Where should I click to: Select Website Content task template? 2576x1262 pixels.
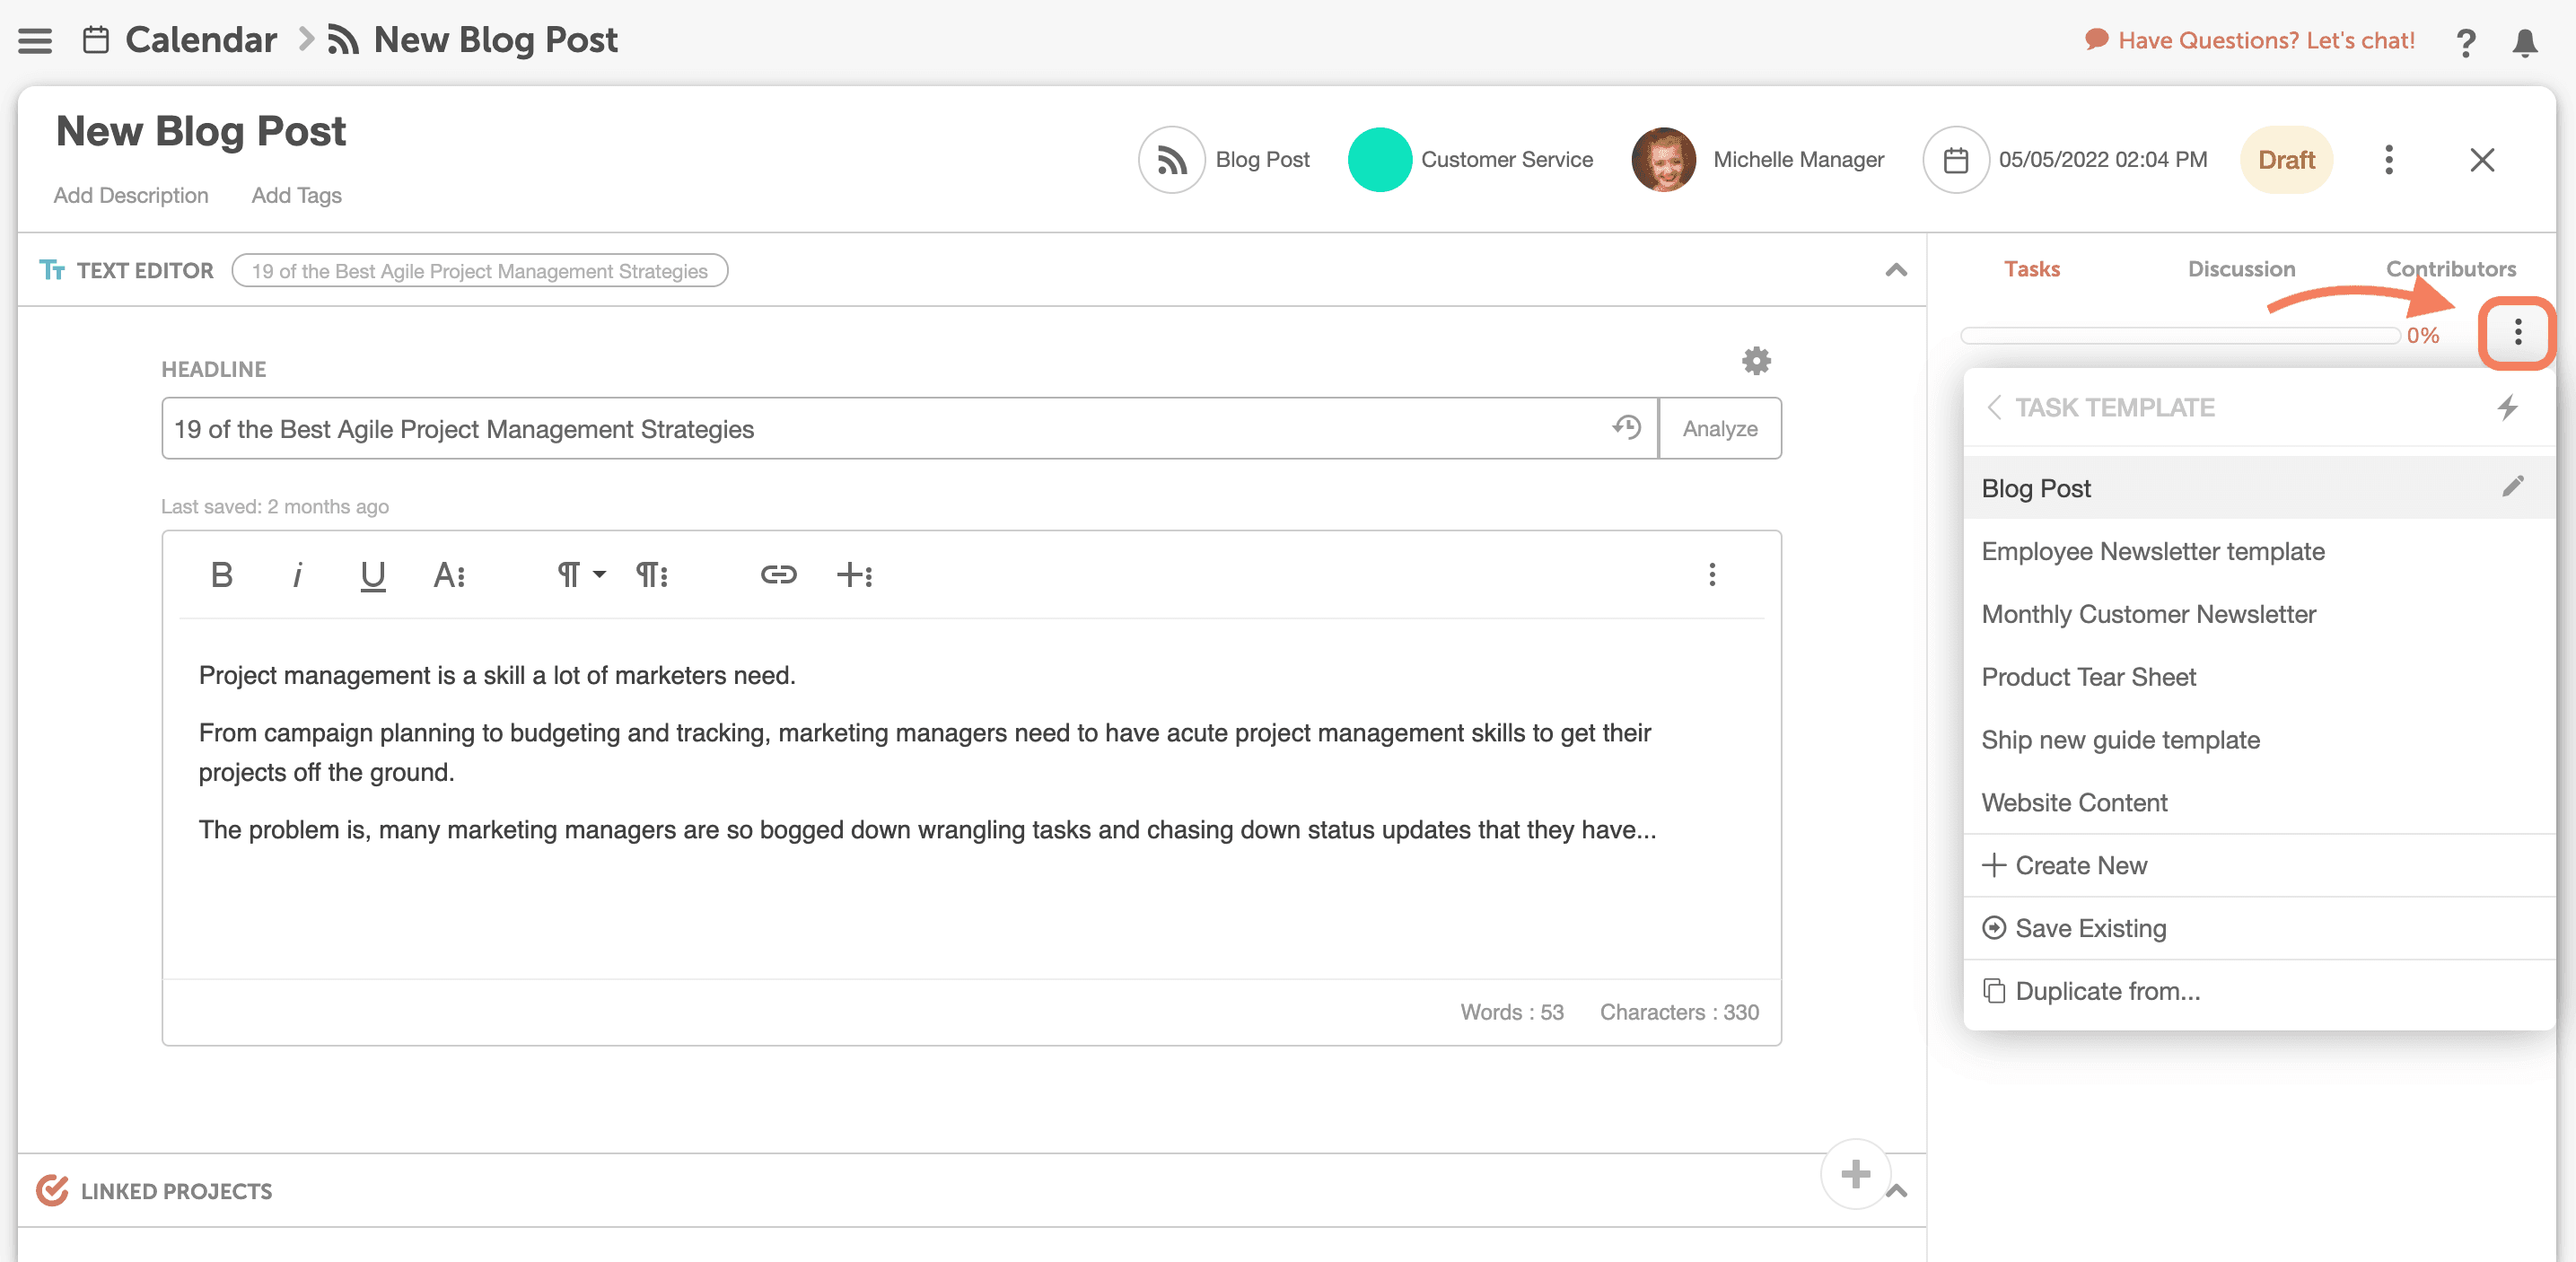(x=2074, y=802)
